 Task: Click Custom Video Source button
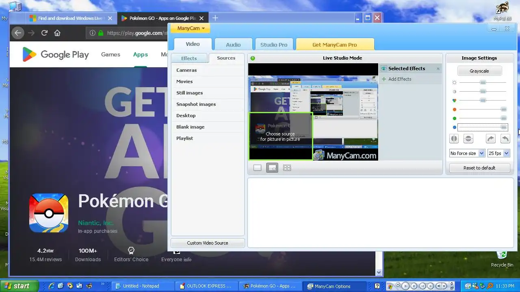(x=208, y=243)
